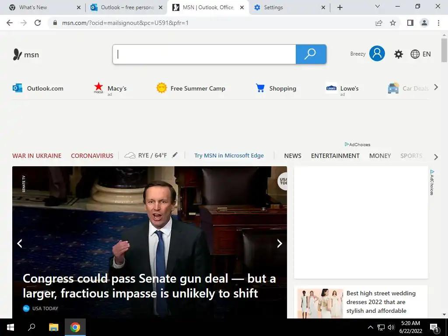Image resolution: width=448 pixels, height=336 pixels.
Task: Click the Shopping cart icon
Action: [260, 88]
